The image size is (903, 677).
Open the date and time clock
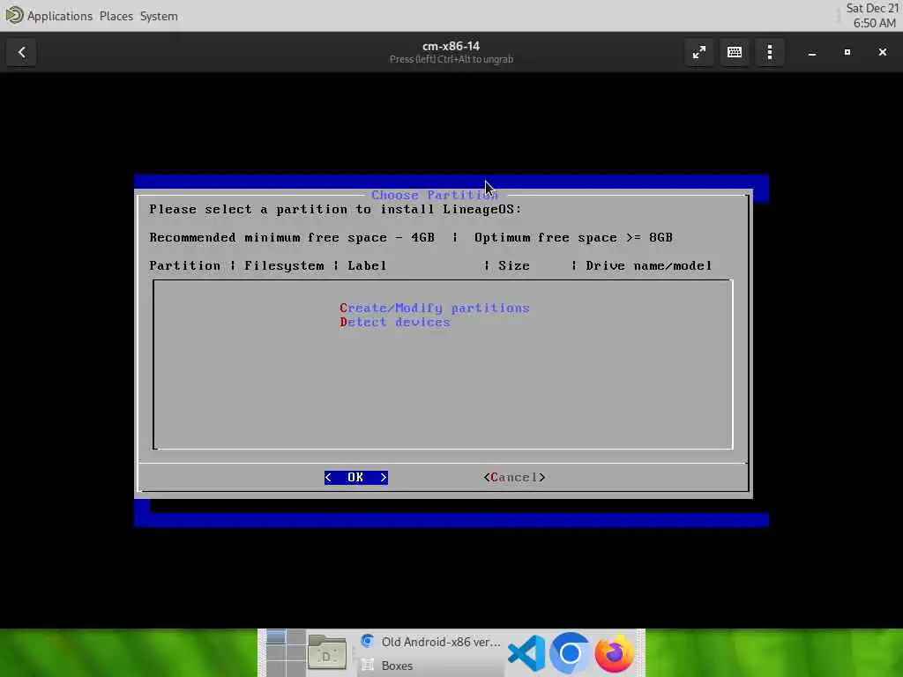tap(872, 16)
